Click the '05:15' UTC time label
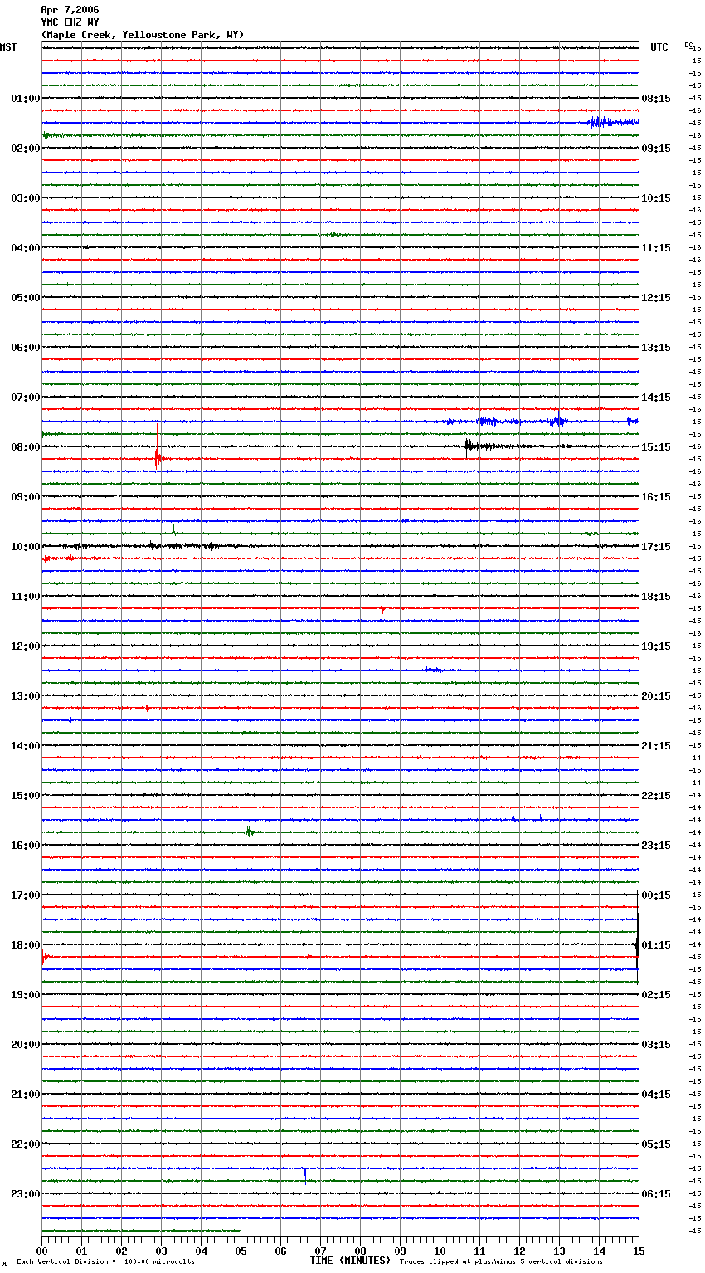Screen dimensions: 705x1273 tap(656, 1144)
